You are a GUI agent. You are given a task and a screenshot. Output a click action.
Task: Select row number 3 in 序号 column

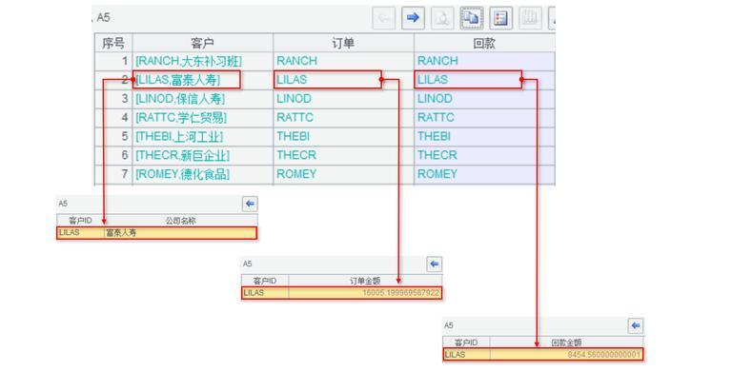click(113, 99)
